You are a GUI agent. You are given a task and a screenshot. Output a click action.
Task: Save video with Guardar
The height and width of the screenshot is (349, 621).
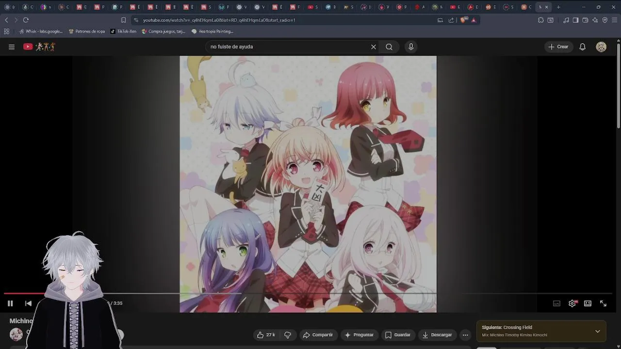pyautogui.click(x=398, y=335)
